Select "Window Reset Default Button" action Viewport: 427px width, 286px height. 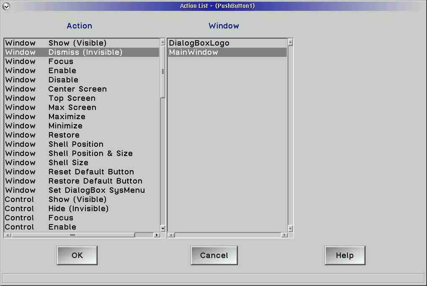(82, 172)
